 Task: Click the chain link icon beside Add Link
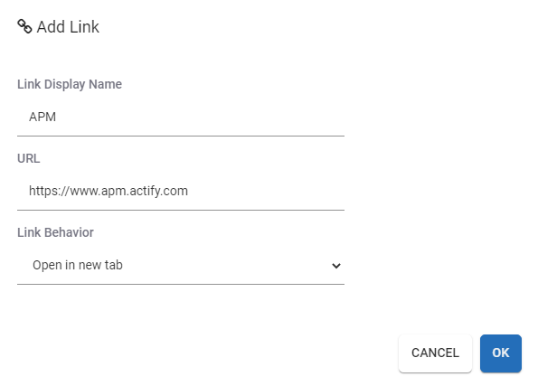pos(24,26)
